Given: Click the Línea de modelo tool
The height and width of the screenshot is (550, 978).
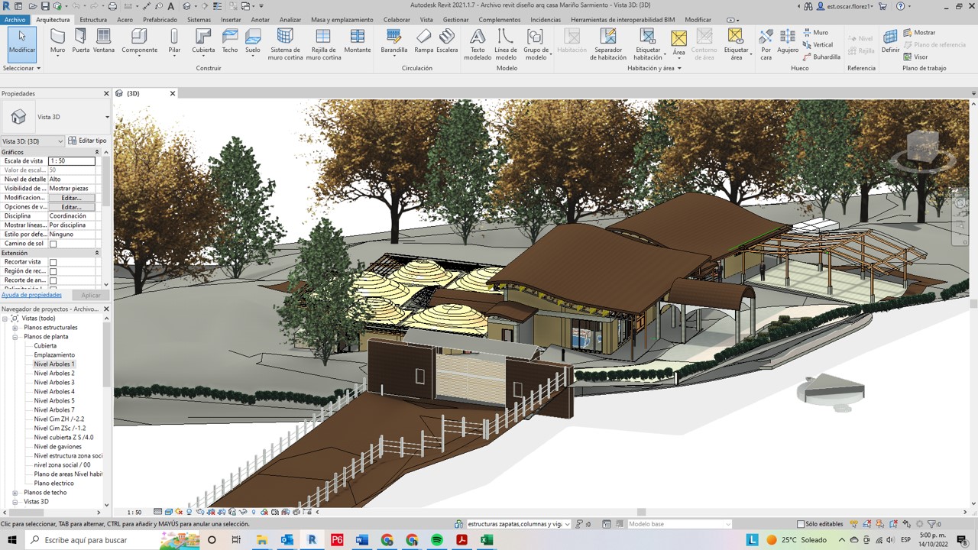Looking at the screenshot, I should coord(505,44).
